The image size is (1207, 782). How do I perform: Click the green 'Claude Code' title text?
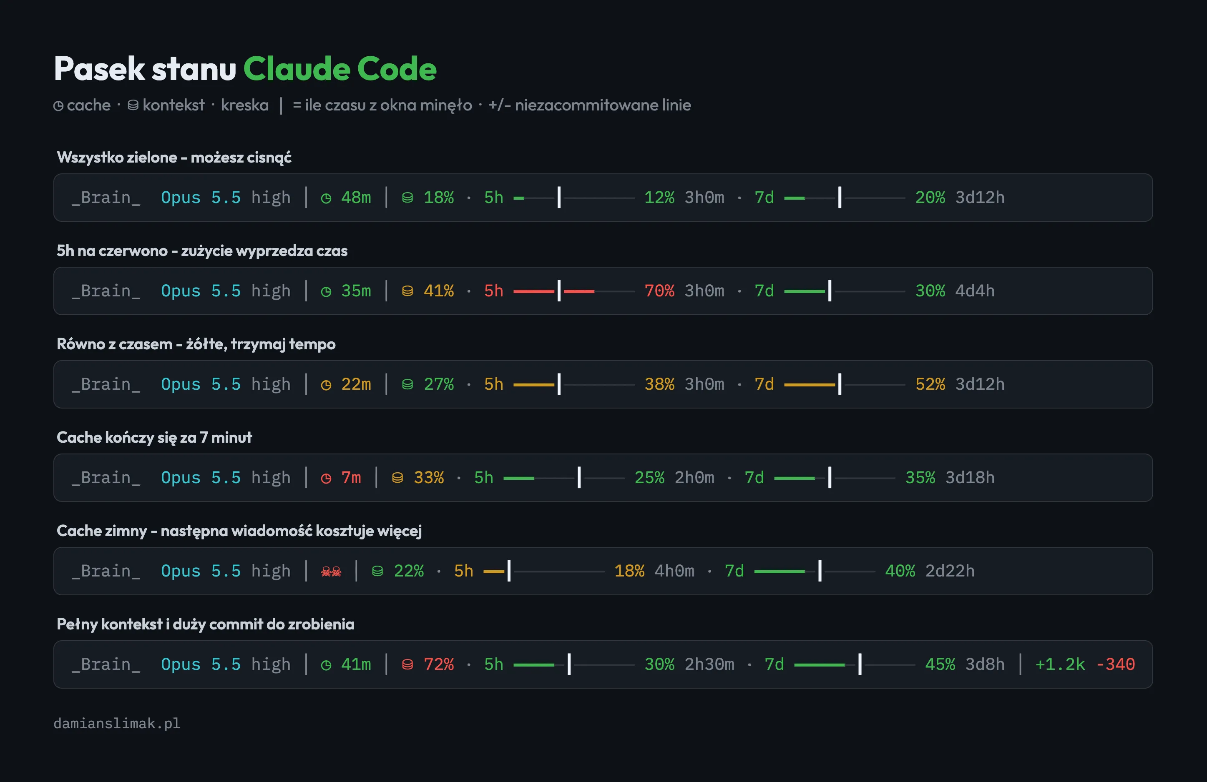340,69
